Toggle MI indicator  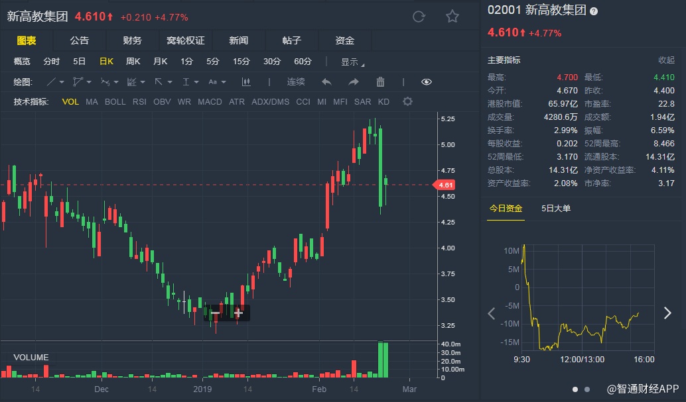tap(322, 102)
